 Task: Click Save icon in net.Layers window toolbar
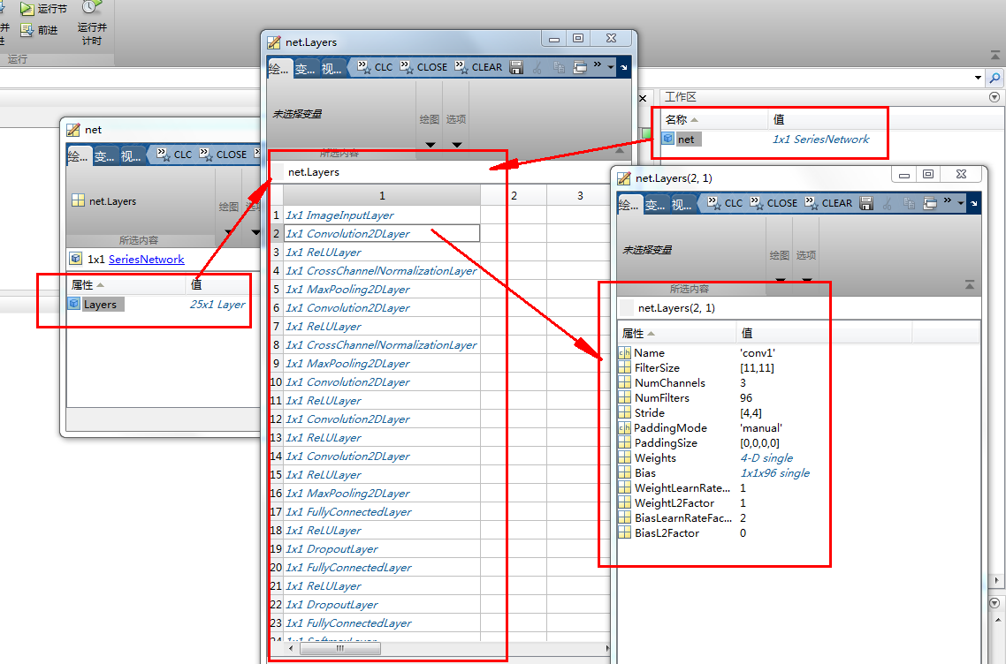point(516,66)
